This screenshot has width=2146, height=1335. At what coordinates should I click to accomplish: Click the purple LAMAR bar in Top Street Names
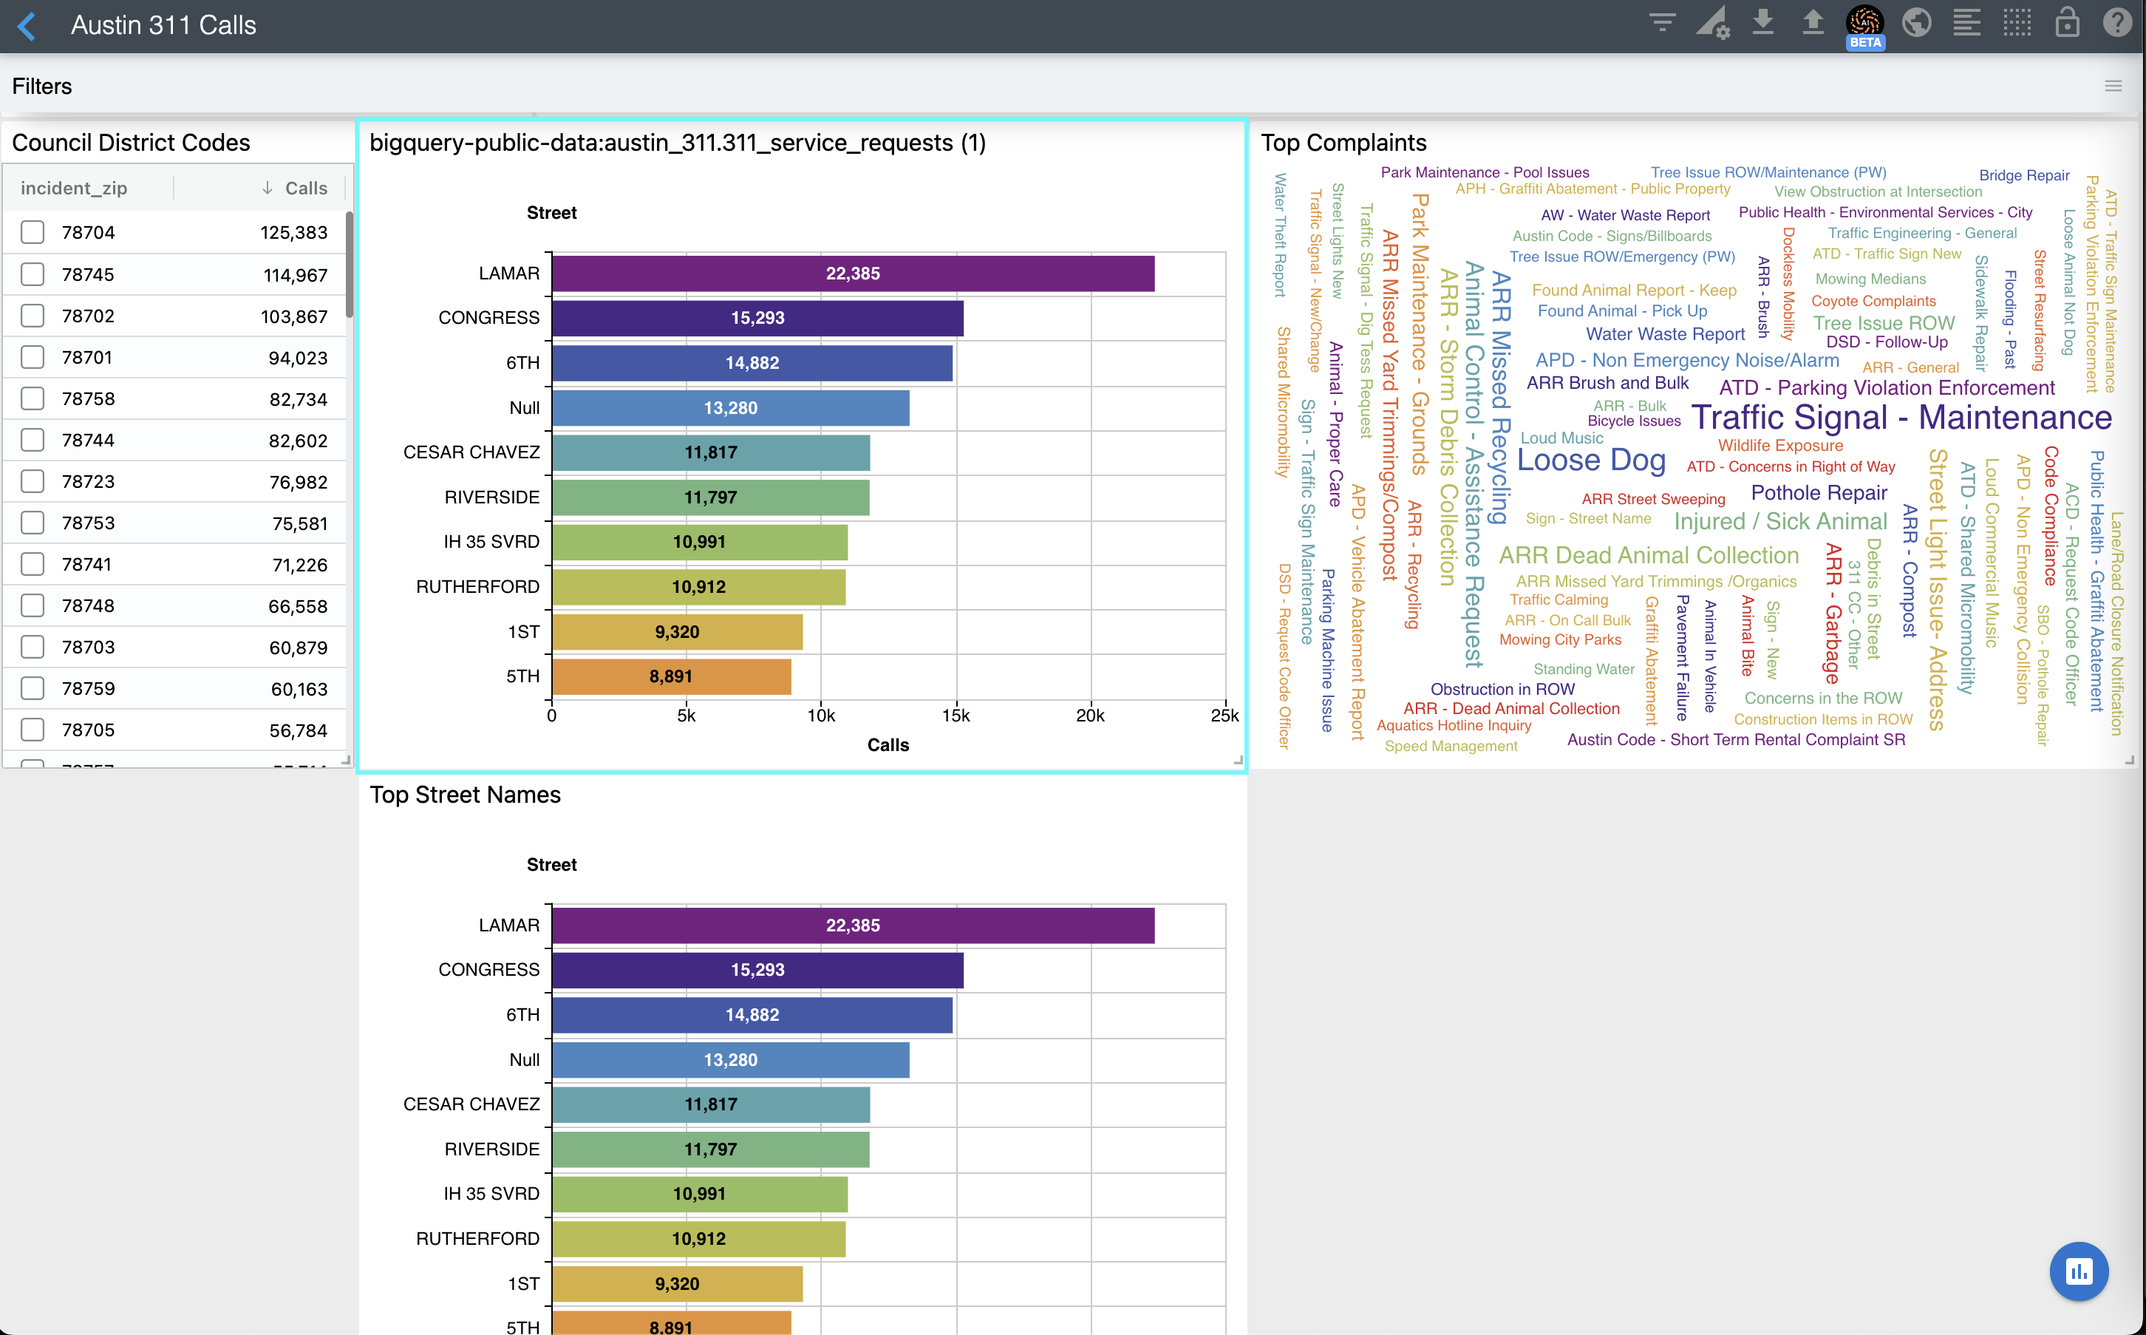(852, 925)
